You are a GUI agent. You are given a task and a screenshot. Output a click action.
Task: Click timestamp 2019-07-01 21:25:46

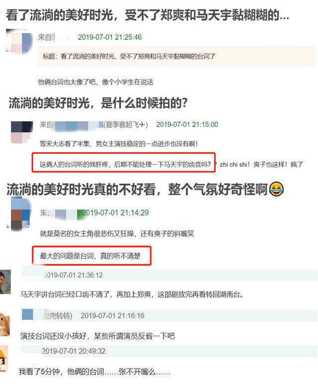[x=110, y=37]
